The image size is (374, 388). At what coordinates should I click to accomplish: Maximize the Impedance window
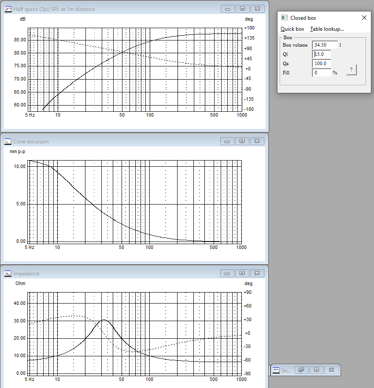[x=242, y=273]
